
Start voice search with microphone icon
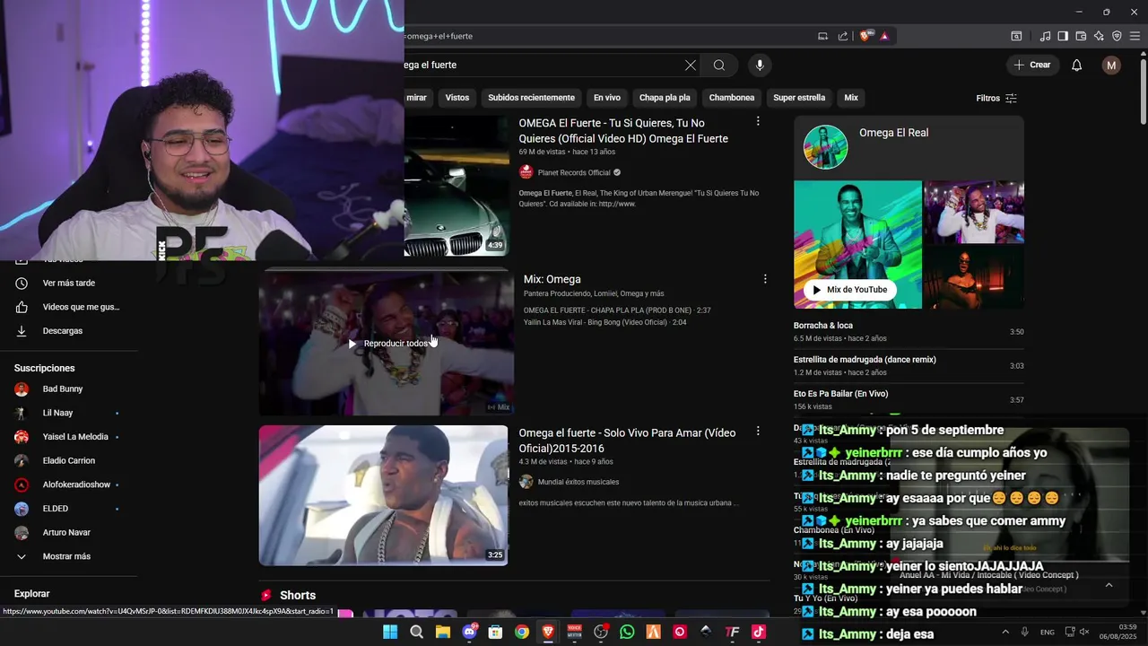pyautogui.click(x=760, y=65)
